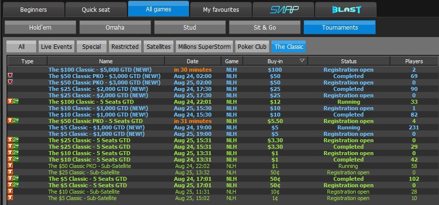439x205 pixels.
Task: Click green 2nd badge on $25 Classic 5 Seats Aug 24 row
Action: [x=16, y=146]
